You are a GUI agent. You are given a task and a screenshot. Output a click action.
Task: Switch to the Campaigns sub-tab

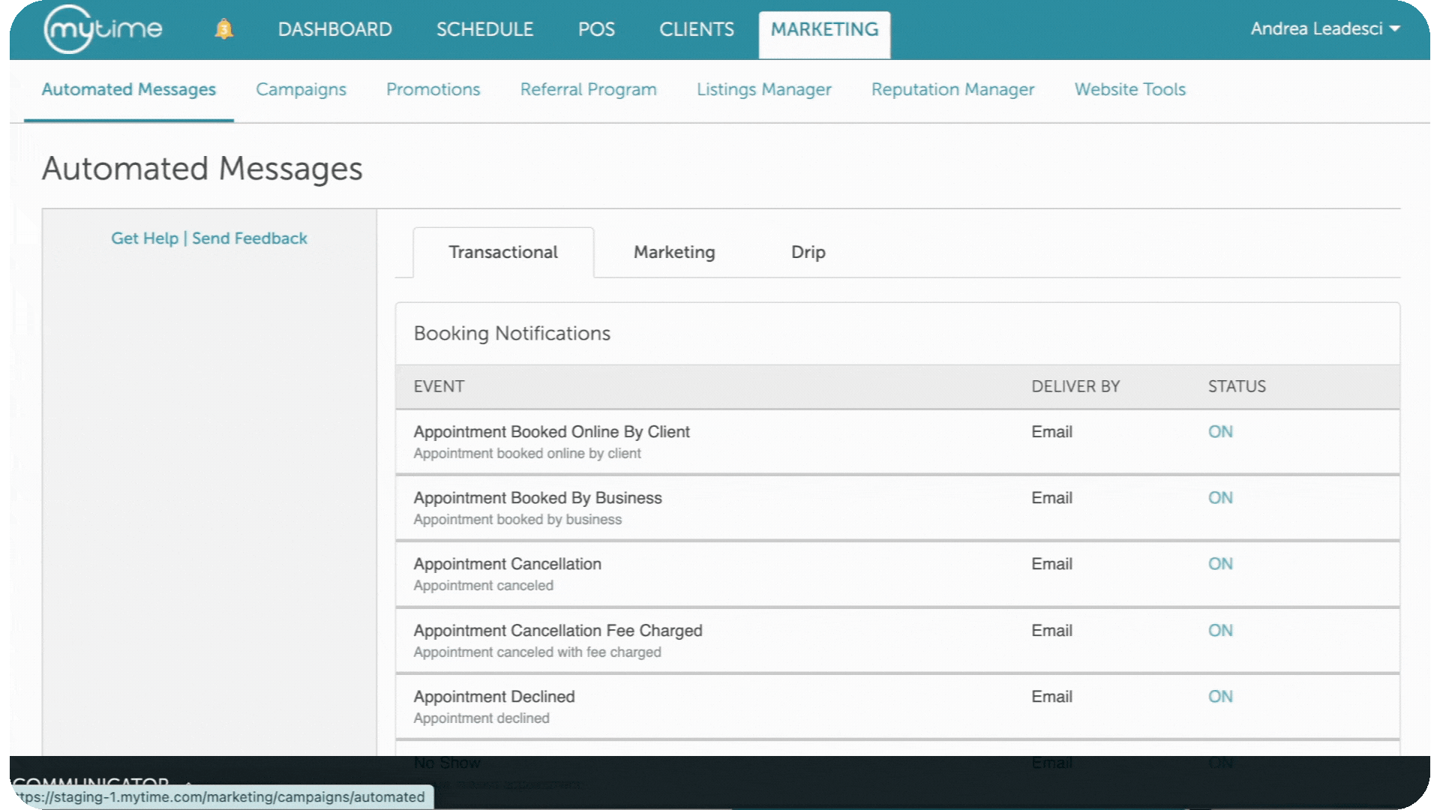pos(301,89)
